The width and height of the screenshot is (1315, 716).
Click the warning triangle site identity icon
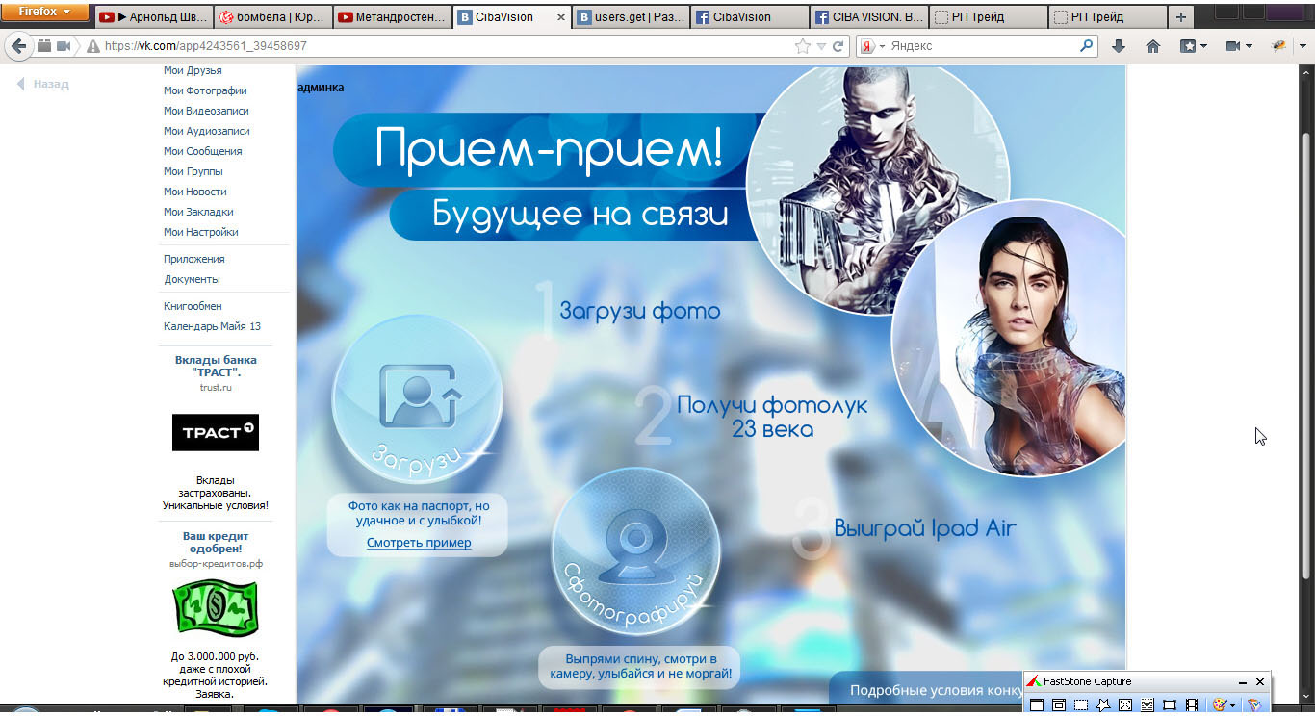coord(93,46)
